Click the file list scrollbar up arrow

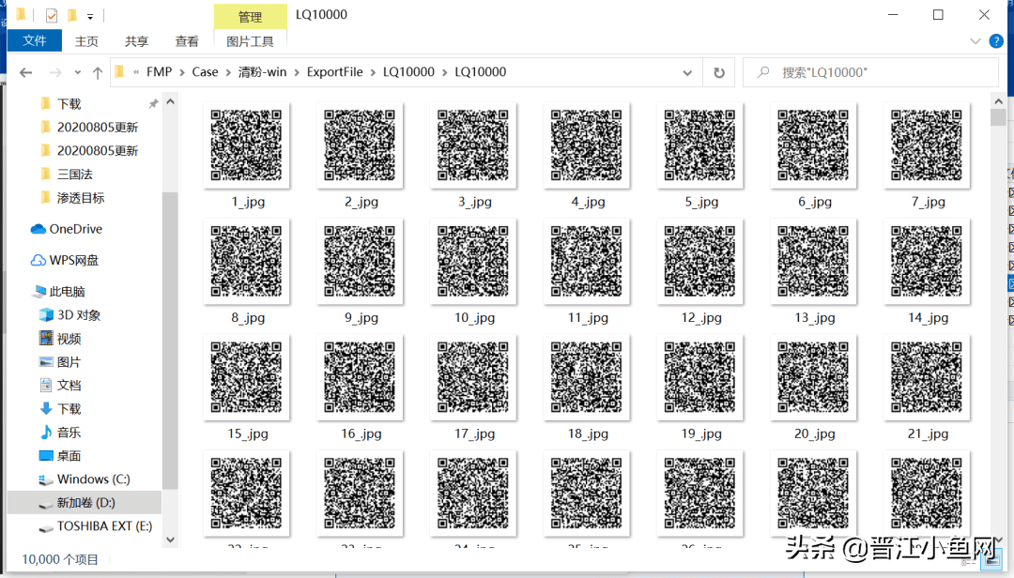[x=998, y=101]
